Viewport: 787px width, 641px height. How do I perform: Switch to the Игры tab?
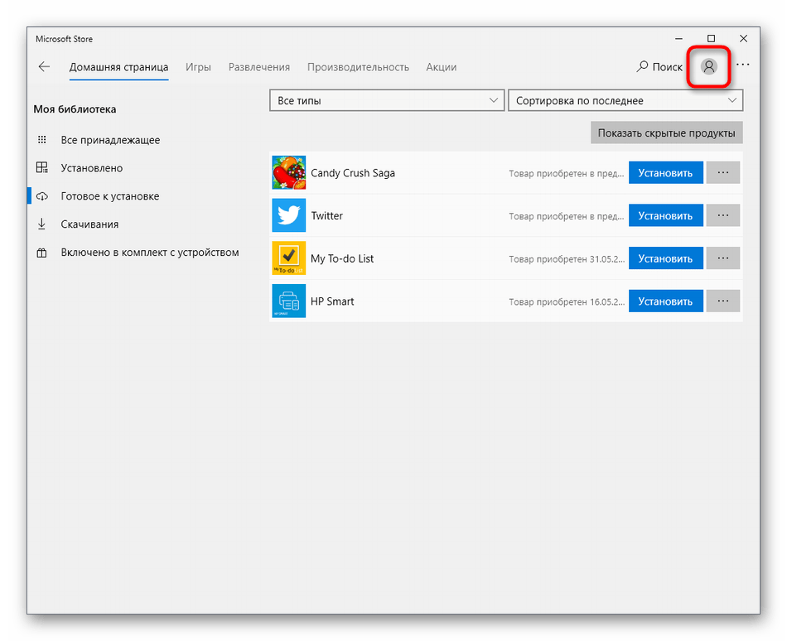[x=198, y=67]
